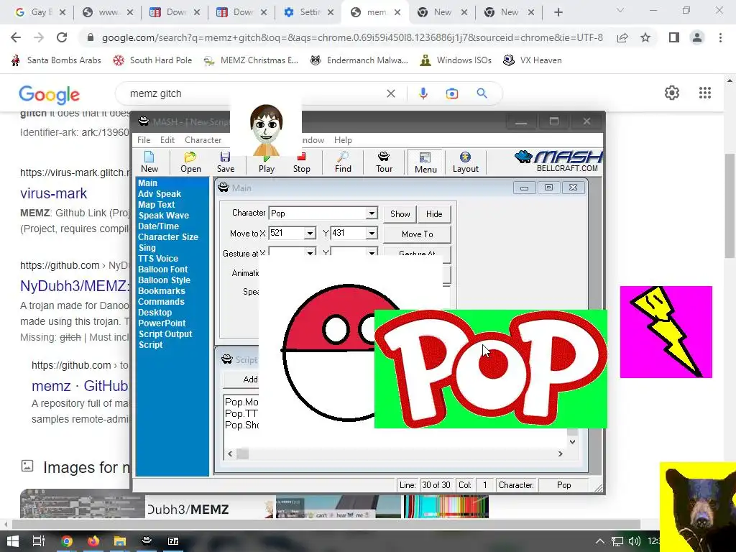The image size is (736, 552).
Task: Open a script with the Open toolbar icon
Action: click(x=190, y=162)
